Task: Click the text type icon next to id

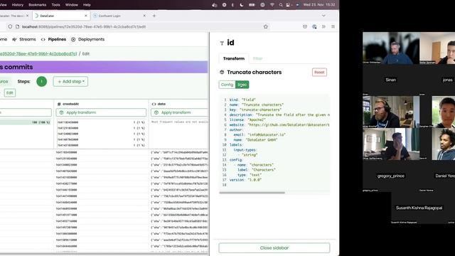Action: (x=222, y=43)
